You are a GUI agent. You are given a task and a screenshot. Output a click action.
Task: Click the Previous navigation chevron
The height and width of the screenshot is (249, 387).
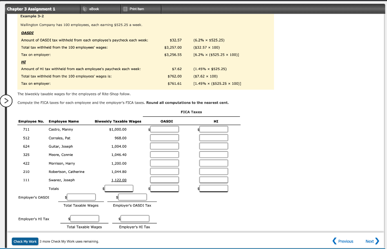point(334,241)
